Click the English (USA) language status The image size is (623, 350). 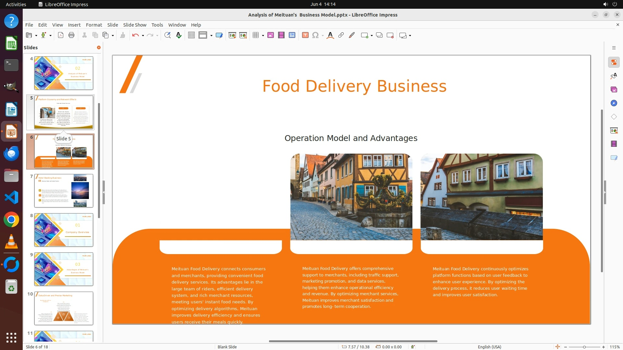[x=489, y=347]
